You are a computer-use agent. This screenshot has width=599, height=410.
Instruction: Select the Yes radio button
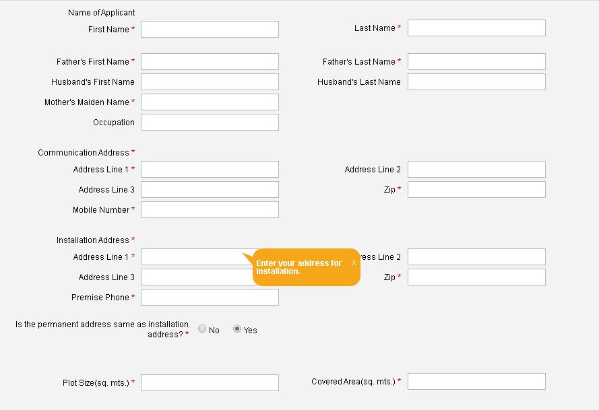[237, 329]
